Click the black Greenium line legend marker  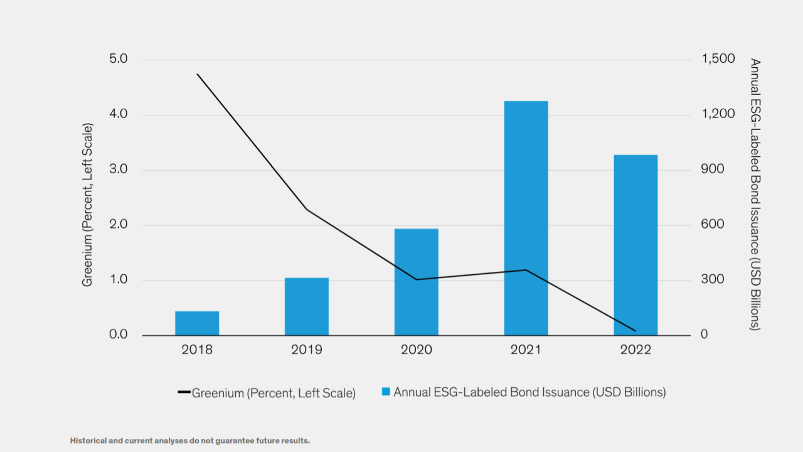(x=184, y=392)
